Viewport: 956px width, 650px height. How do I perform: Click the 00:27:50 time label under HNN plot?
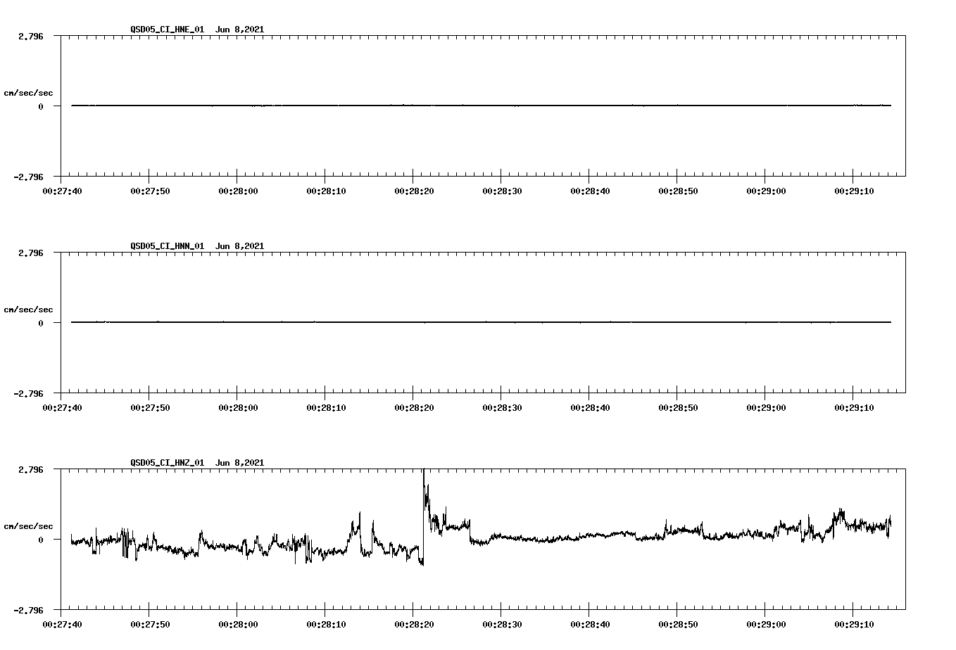click(150, 407)
